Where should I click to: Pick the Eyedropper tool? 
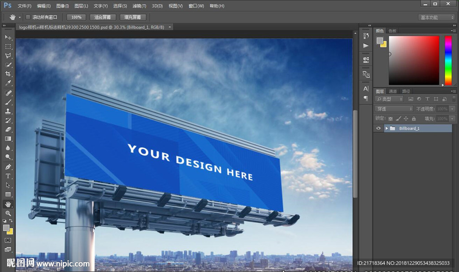point(8,83)
